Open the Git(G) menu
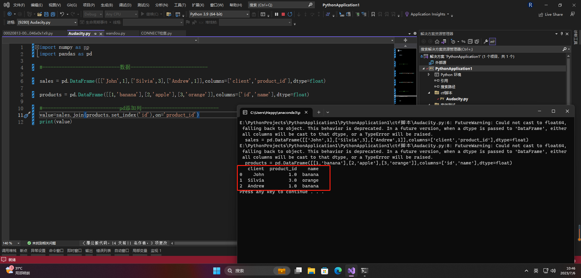This screenshot has height=278, width=581. pos(72,5)
